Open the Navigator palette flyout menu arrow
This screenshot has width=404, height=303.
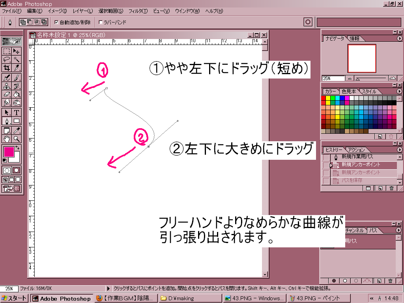(399, 38)
